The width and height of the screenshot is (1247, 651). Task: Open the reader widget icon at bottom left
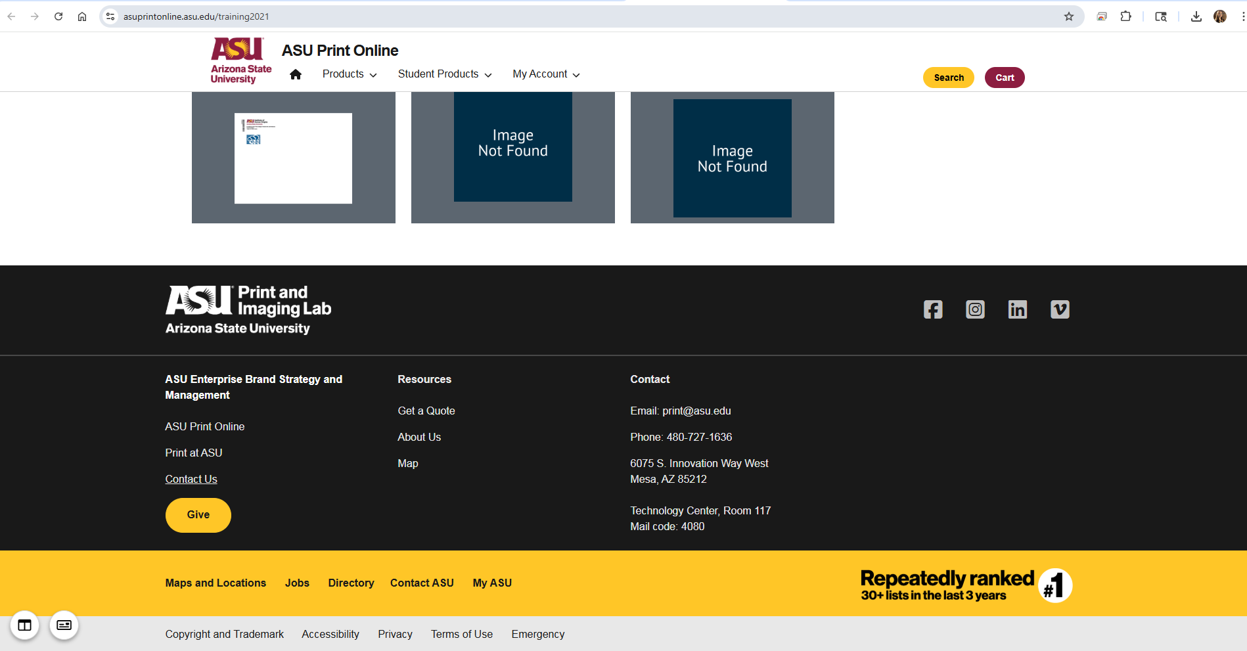(x=64, y=625)
